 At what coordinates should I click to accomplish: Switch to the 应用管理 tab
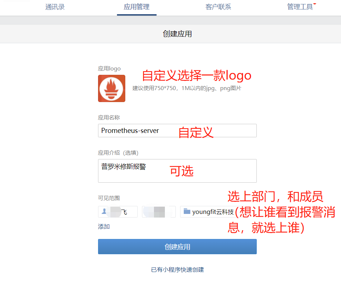pos(137,7)
